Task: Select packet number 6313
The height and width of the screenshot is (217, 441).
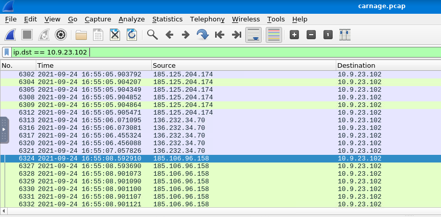Action: click(221, 120)
